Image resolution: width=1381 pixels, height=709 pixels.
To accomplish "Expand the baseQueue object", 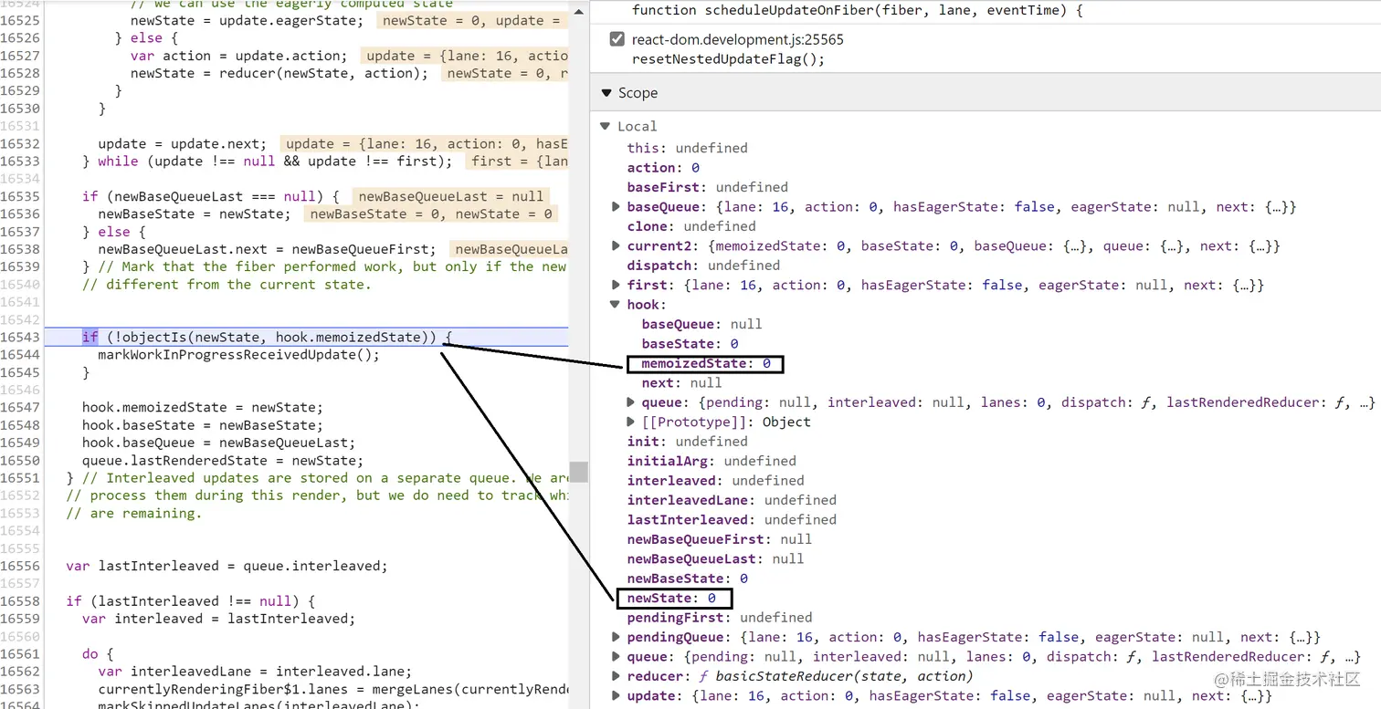I will tap(616, 206).
